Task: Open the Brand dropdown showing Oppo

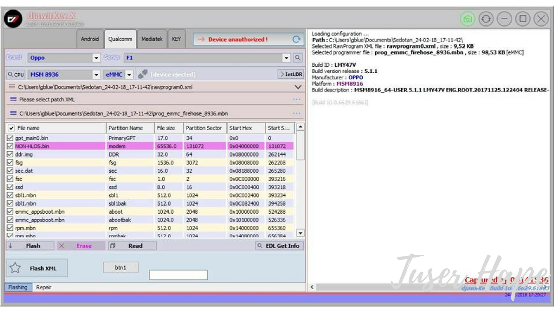Action: pyautogui.click(x=97, y=58)
